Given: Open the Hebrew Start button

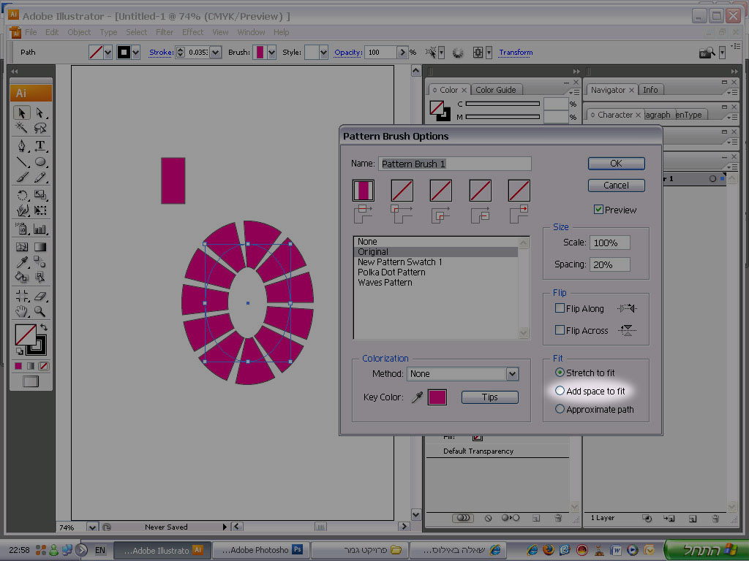Looking at the screenshot, I should coord(705,549).
